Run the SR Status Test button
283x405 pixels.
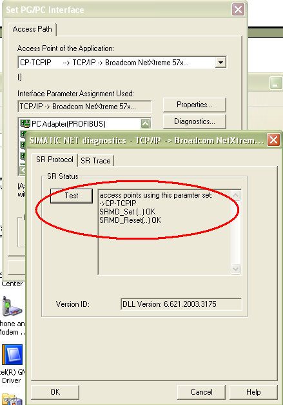pyautogui.click(x=72, y=196)
